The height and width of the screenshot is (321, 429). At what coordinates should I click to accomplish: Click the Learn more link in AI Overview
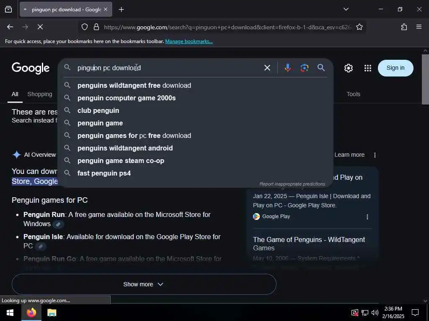pyautogui.click(x=349, y=155)
